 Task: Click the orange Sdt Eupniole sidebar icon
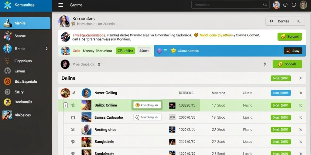coord(7,81)
